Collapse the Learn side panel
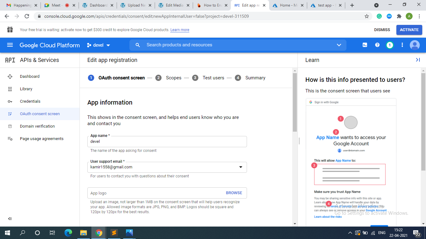 pyautogui.click(x=418, y=60)
